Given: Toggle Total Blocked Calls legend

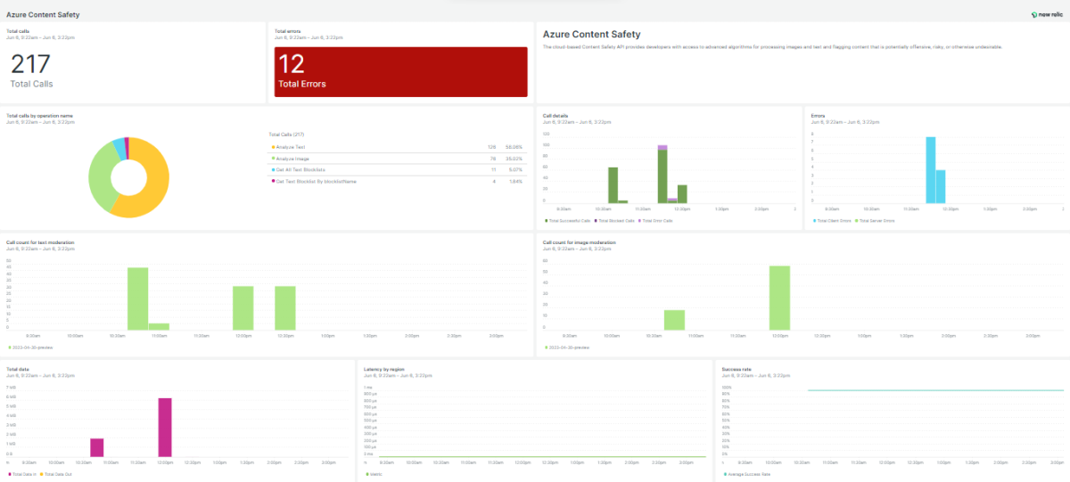Looking at the screenshot, I should tap(615, 220).
